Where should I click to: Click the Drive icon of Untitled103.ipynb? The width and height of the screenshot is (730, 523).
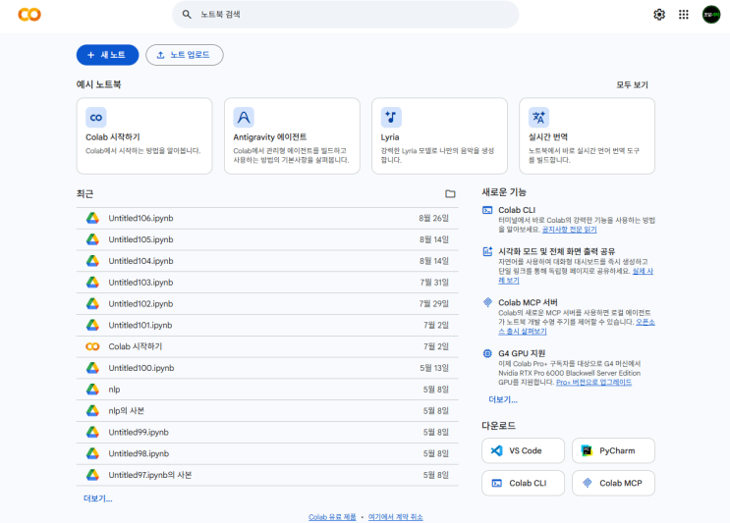point(92,283)
